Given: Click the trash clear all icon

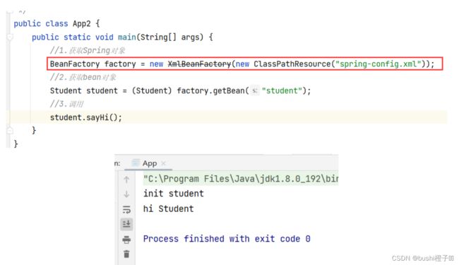Looking at the screenshot, I should coord(126,254).
